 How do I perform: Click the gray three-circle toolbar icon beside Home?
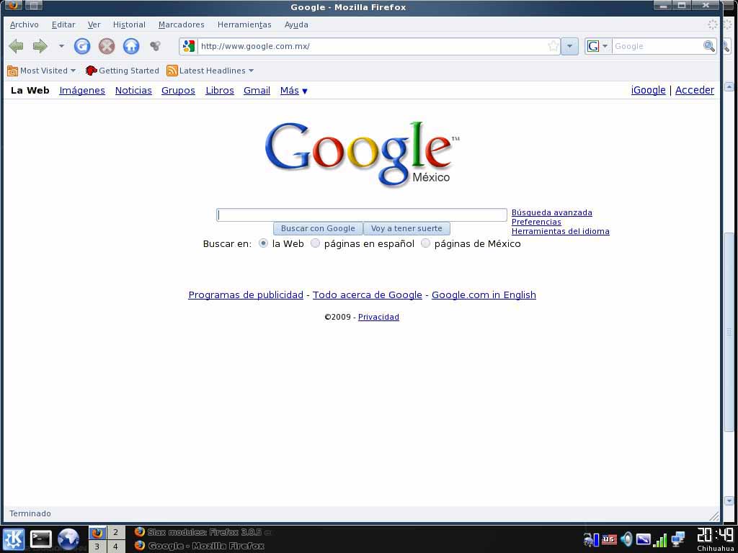(x=155, y=45)
